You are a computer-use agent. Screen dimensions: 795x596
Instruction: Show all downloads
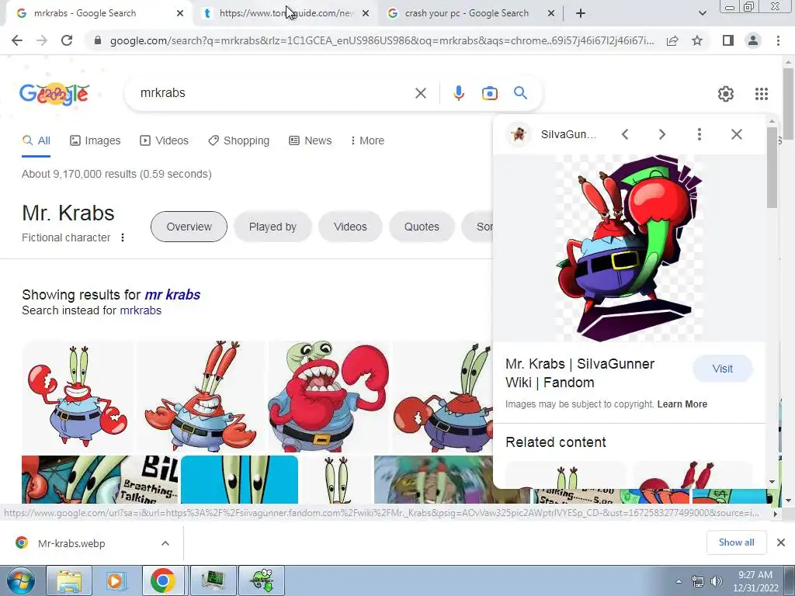736,542
